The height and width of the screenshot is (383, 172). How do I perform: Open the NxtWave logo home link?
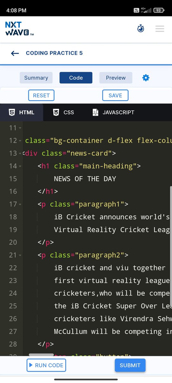pyautogui.click(x=19, y=29)
